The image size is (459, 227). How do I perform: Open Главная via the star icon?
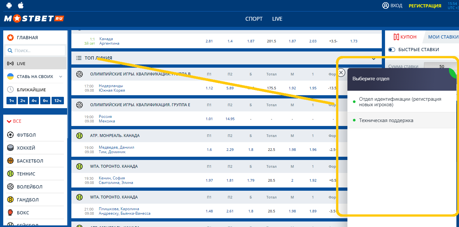[10, 38]
